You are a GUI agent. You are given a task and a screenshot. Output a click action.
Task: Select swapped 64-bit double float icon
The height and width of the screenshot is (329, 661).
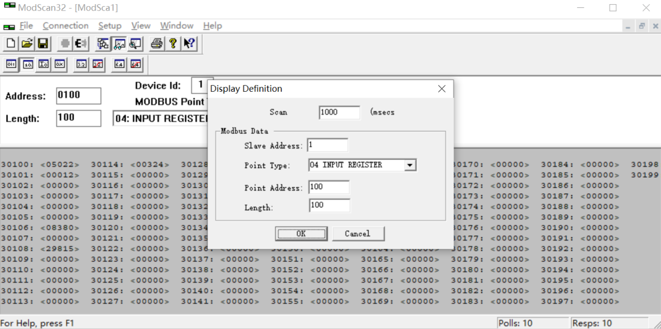135,64
